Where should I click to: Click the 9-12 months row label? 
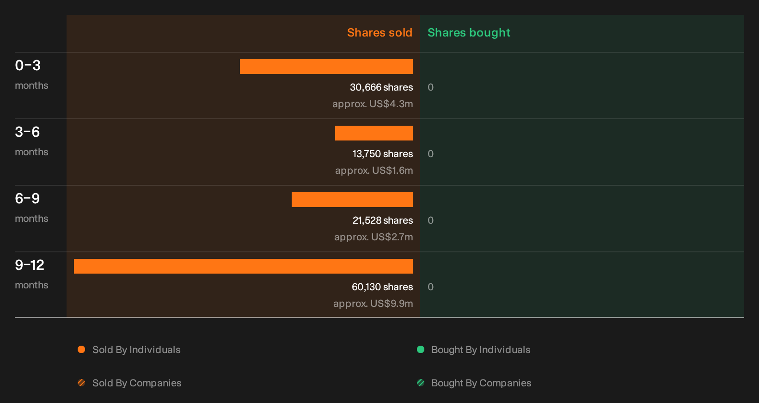[x=31, y=274]
